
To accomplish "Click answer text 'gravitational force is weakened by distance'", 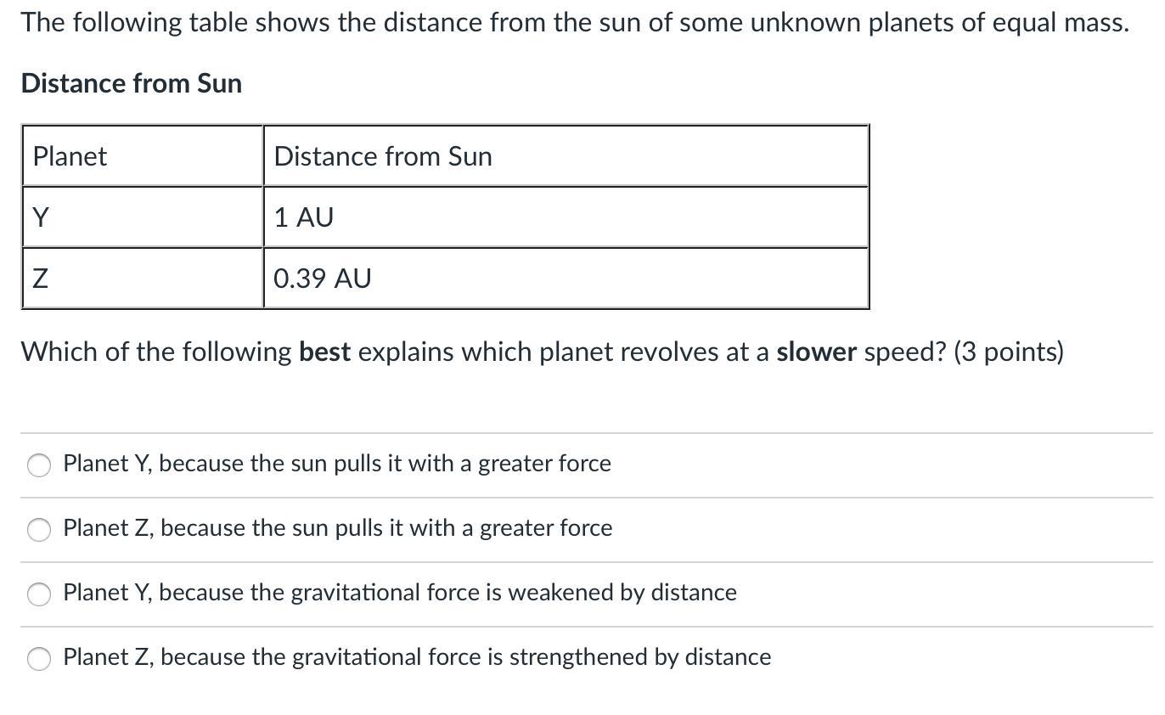I will [514, 593].
